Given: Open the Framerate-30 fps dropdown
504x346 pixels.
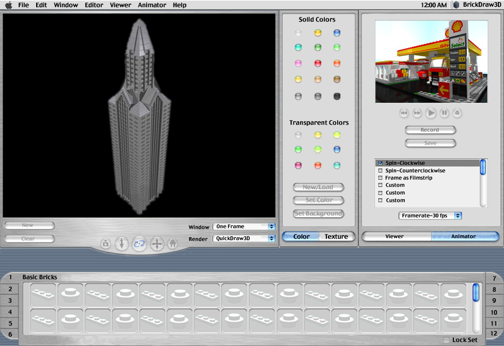Looking at the screenshot, I should (x=431, y=216).
